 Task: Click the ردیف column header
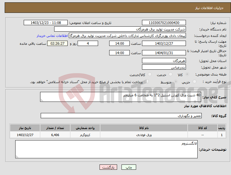[x=222, y=128]
